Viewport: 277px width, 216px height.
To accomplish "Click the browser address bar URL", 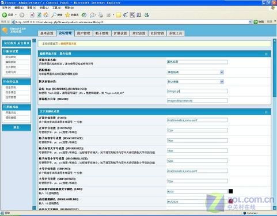I will point(131,22).
